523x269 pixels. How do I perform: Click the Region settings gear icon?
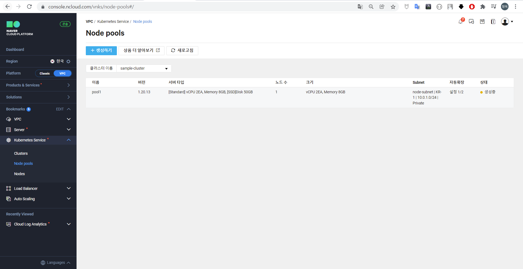(68, 61)
